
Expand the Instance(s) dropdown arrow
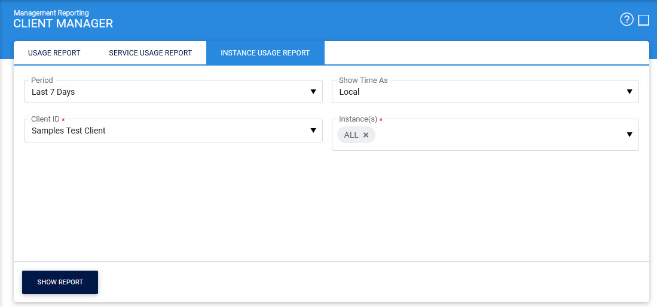629,135
